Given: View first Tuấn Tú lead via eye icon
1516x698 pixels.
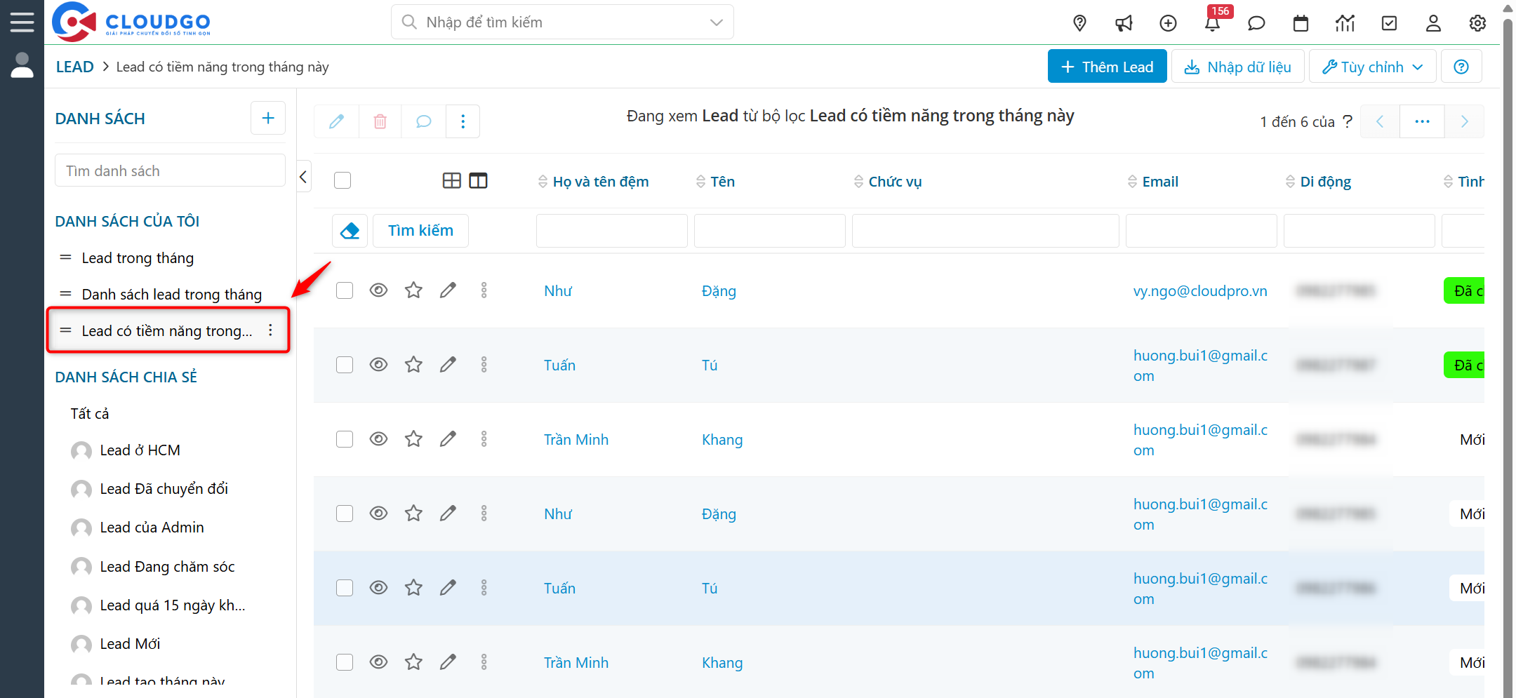Looking at the screenshot, I should [x=378, y=365].
